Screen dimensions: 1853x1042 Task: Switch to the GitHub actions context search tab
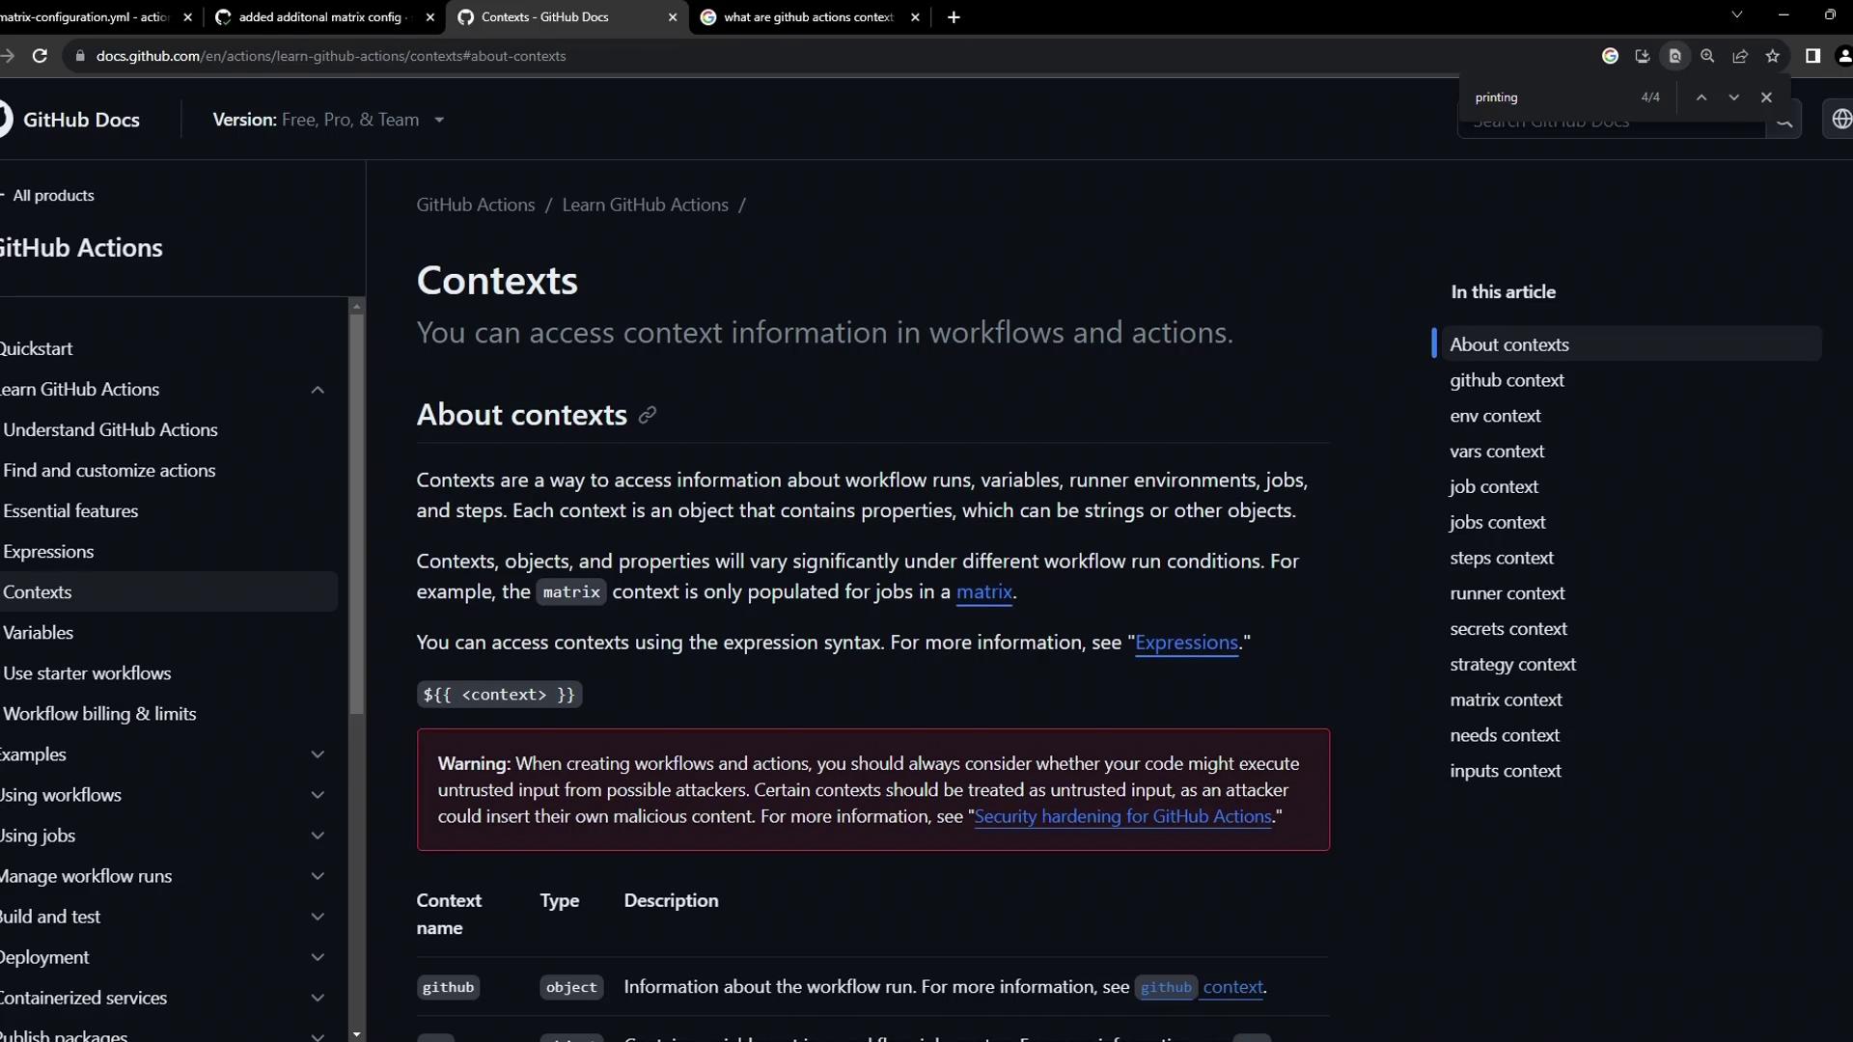[808, 17]
